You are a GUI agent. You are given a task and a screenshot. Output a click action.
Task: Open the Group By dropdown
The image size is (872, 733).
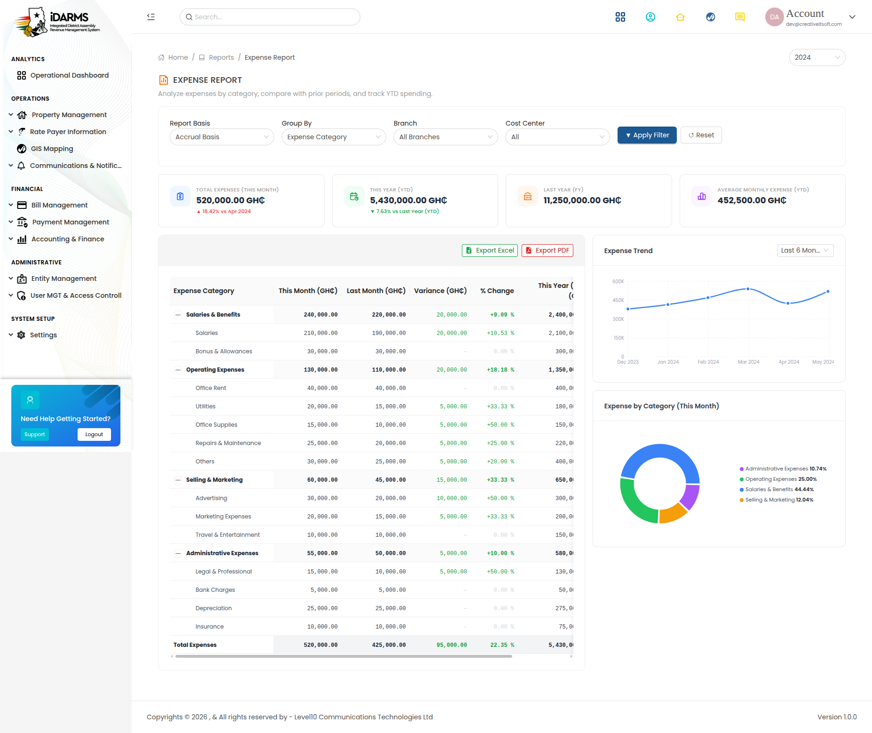click(x=334, y=137)
